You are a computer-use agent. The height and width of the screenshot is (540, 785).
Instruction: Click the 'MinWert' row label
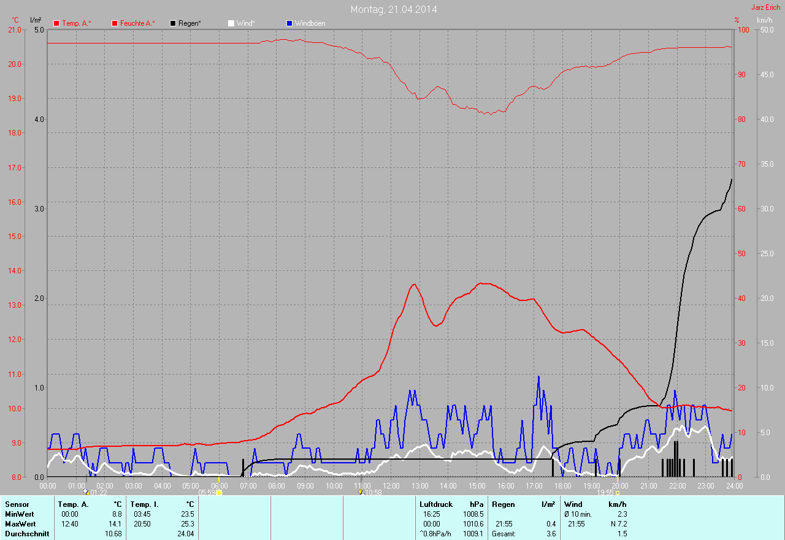[20, 514]
